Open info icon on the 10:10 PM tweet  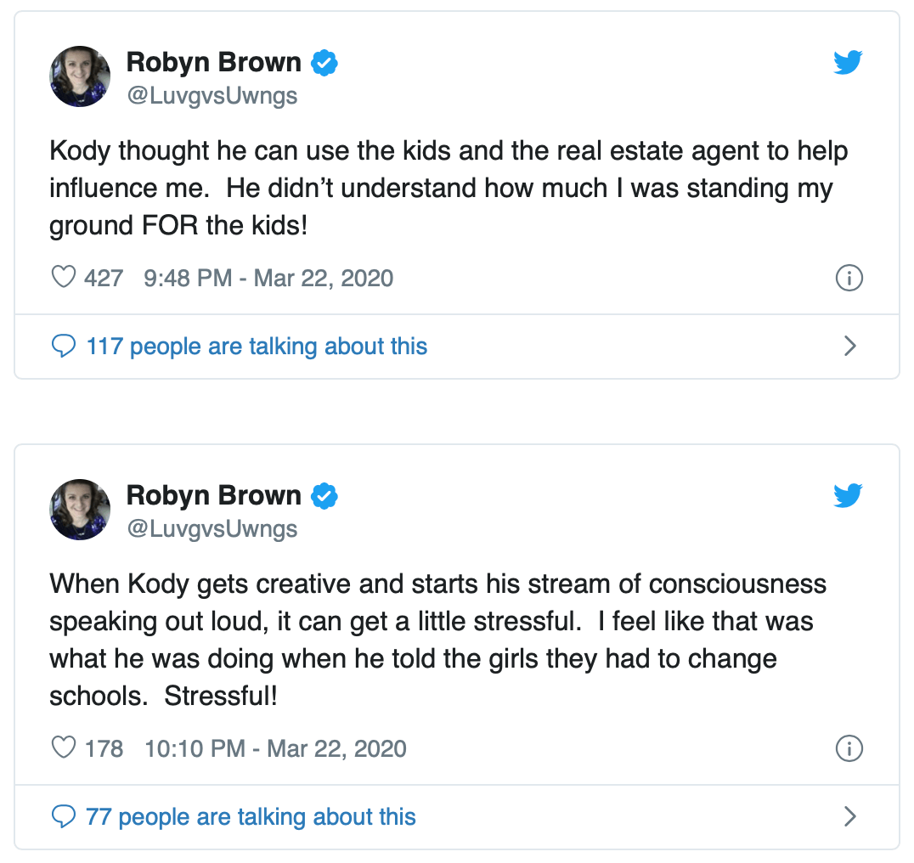click(849, 748)
